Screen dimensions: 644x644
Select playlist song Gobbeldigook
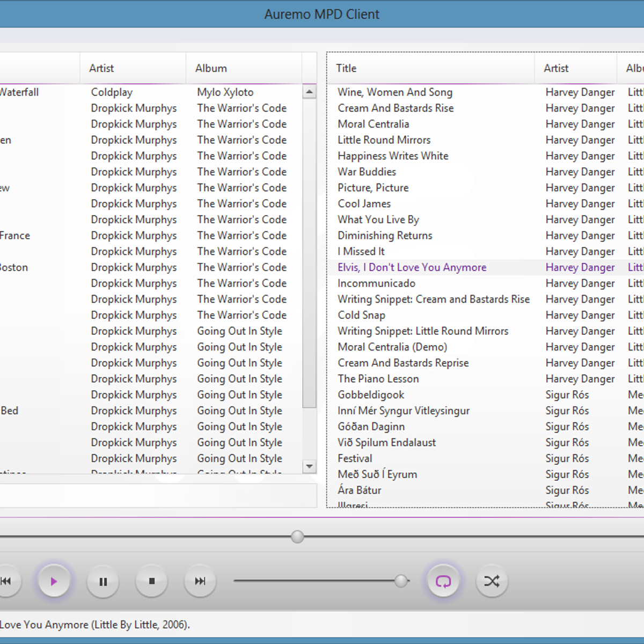pyautogui.click(x=486, y=394)
